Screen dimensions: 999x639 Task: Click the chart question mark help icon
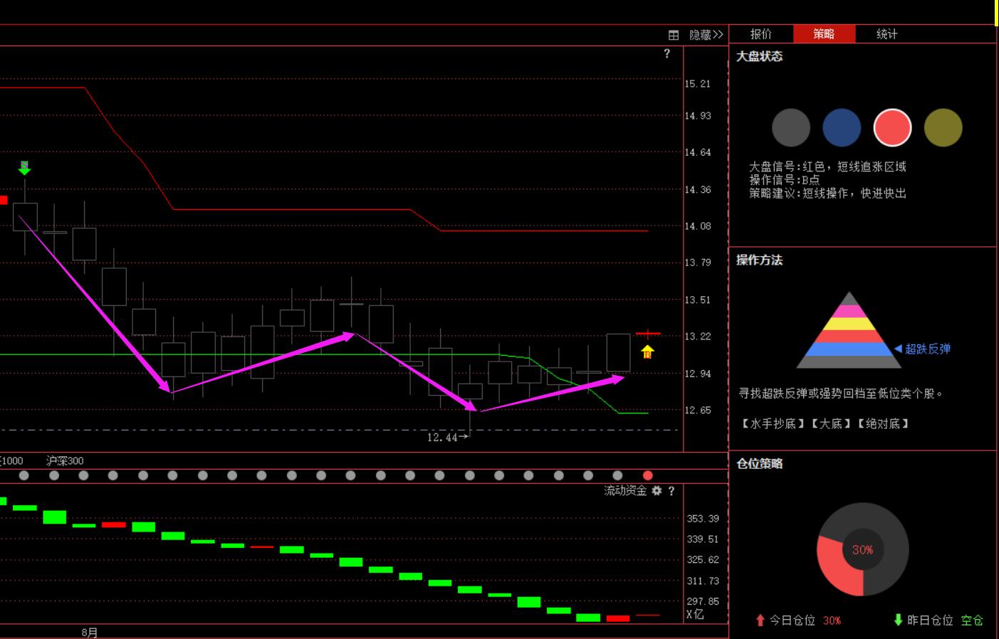click(x=667, y=53)
